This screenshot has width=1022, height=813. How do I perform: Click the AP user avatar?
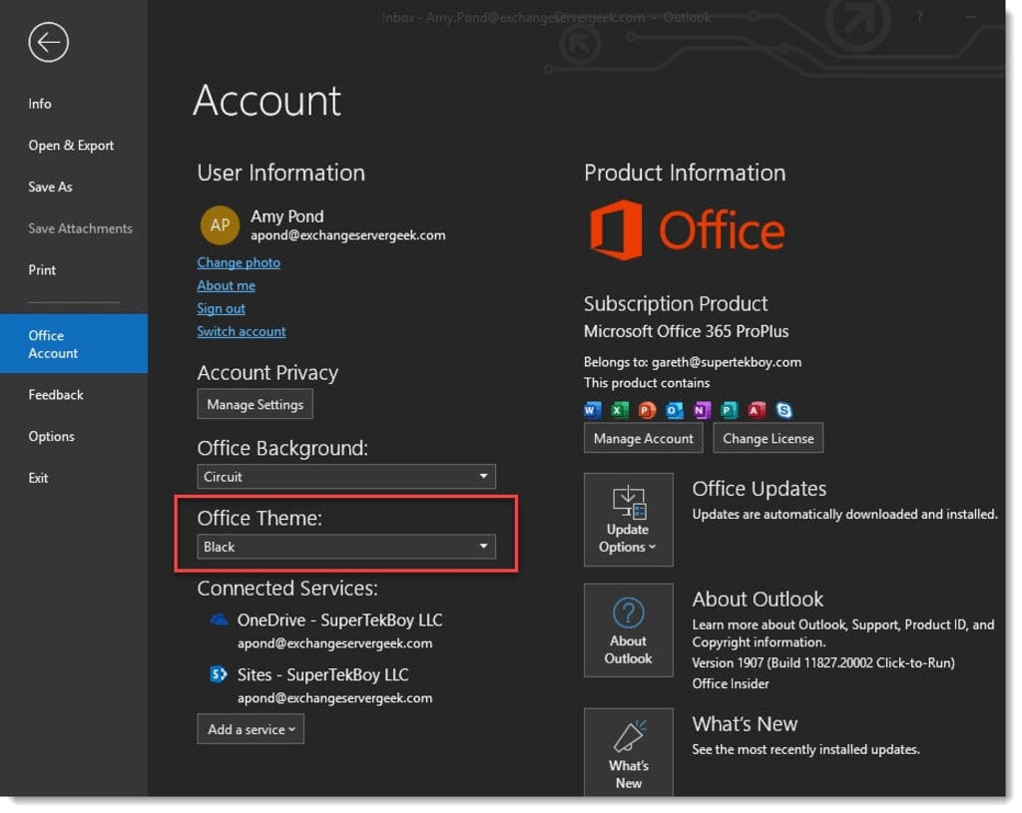220,225
